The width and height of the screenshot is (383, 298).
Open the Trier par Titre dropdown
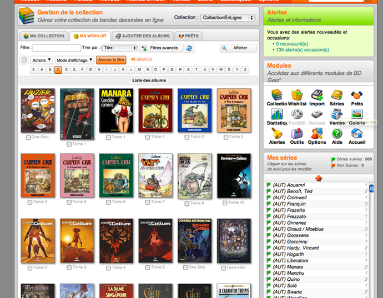[120, 48]
